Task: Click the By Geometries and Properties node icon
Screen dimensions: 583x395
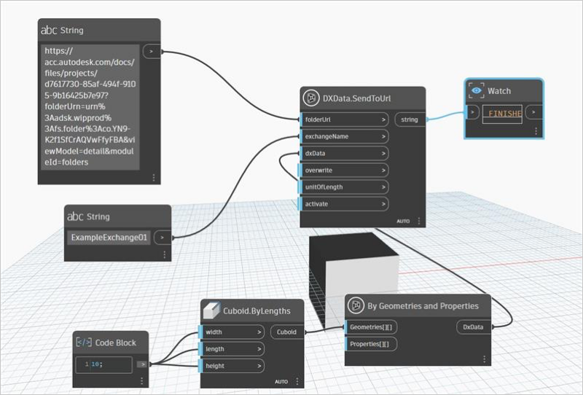Action: [x=356, y=306]
